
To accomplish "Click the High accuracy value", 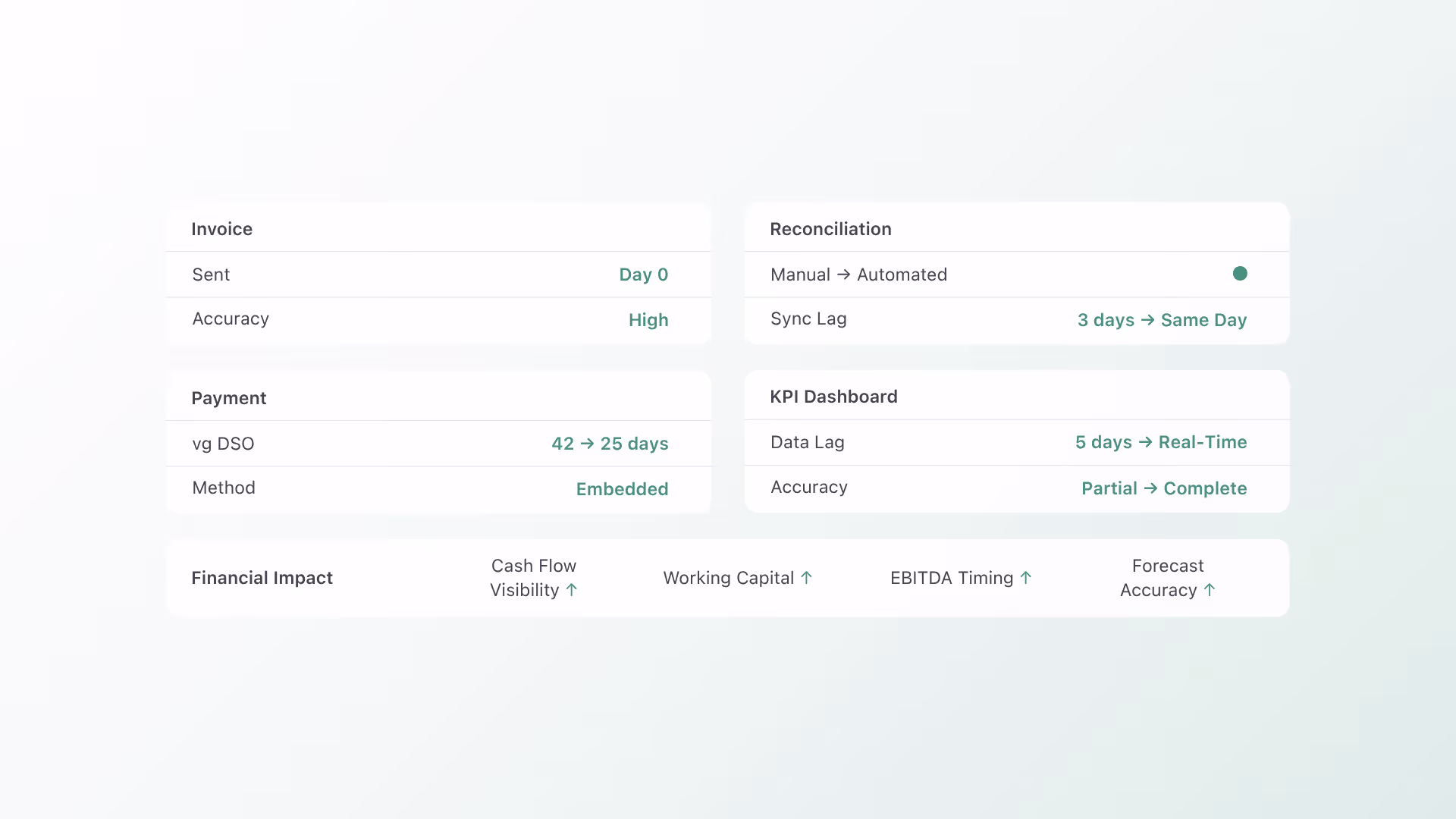I will pos(648,320).
